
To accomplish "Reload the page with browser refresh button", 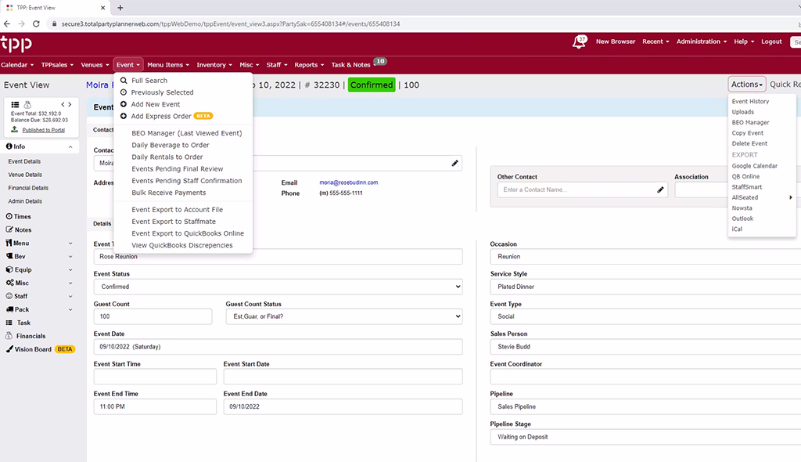I will pos(37,24).
